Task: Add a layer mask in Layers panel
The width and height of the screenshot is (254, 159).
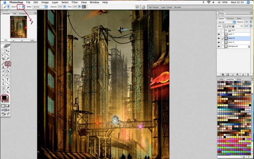Action: [x=228, y=75]
